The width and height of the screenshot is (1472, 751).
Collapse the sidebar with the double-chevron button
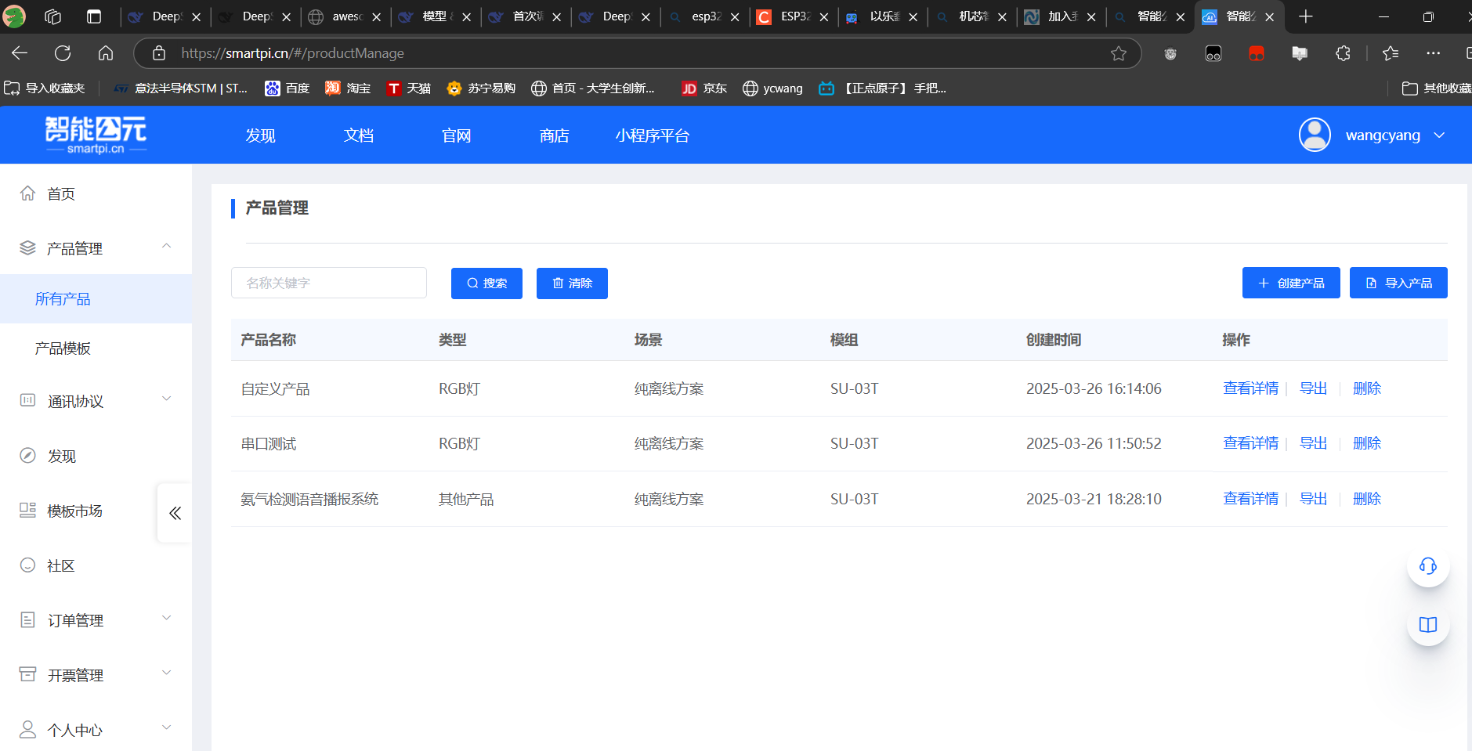pyautogui.click(x=174, y=513)
